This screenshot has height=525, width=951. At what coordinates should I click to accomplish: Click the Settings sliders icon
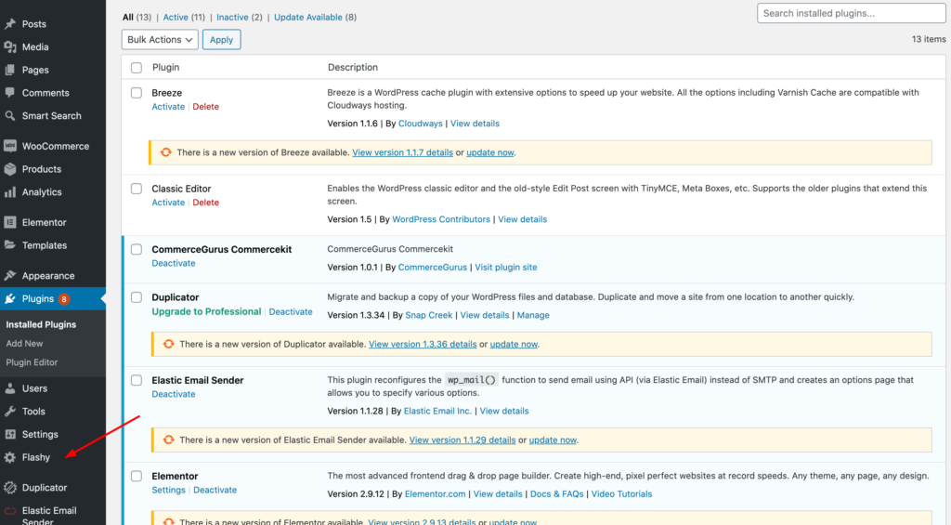click(9, 435)
